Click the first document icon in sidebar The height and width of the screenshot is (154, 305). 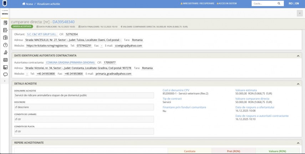click(5, 23)
